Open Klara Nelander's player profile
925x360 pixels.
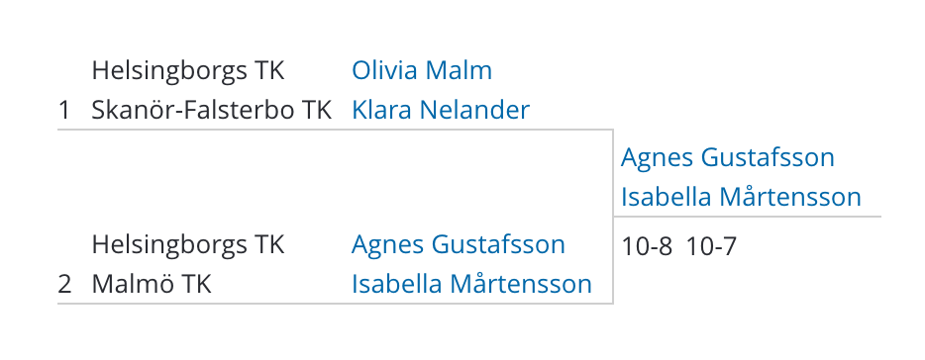[x=441, y=110]
